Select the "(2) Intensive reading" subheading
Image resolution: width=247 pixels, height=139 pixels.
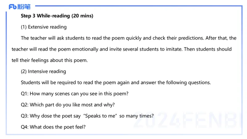click(x=43, y=71)
